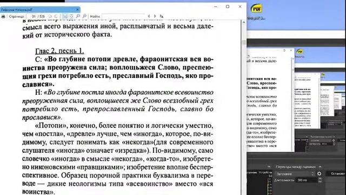Open the Затухание transition dropdown in OBS
The width and height of the screenshot is (346, 195).
[x=295, y=174]
